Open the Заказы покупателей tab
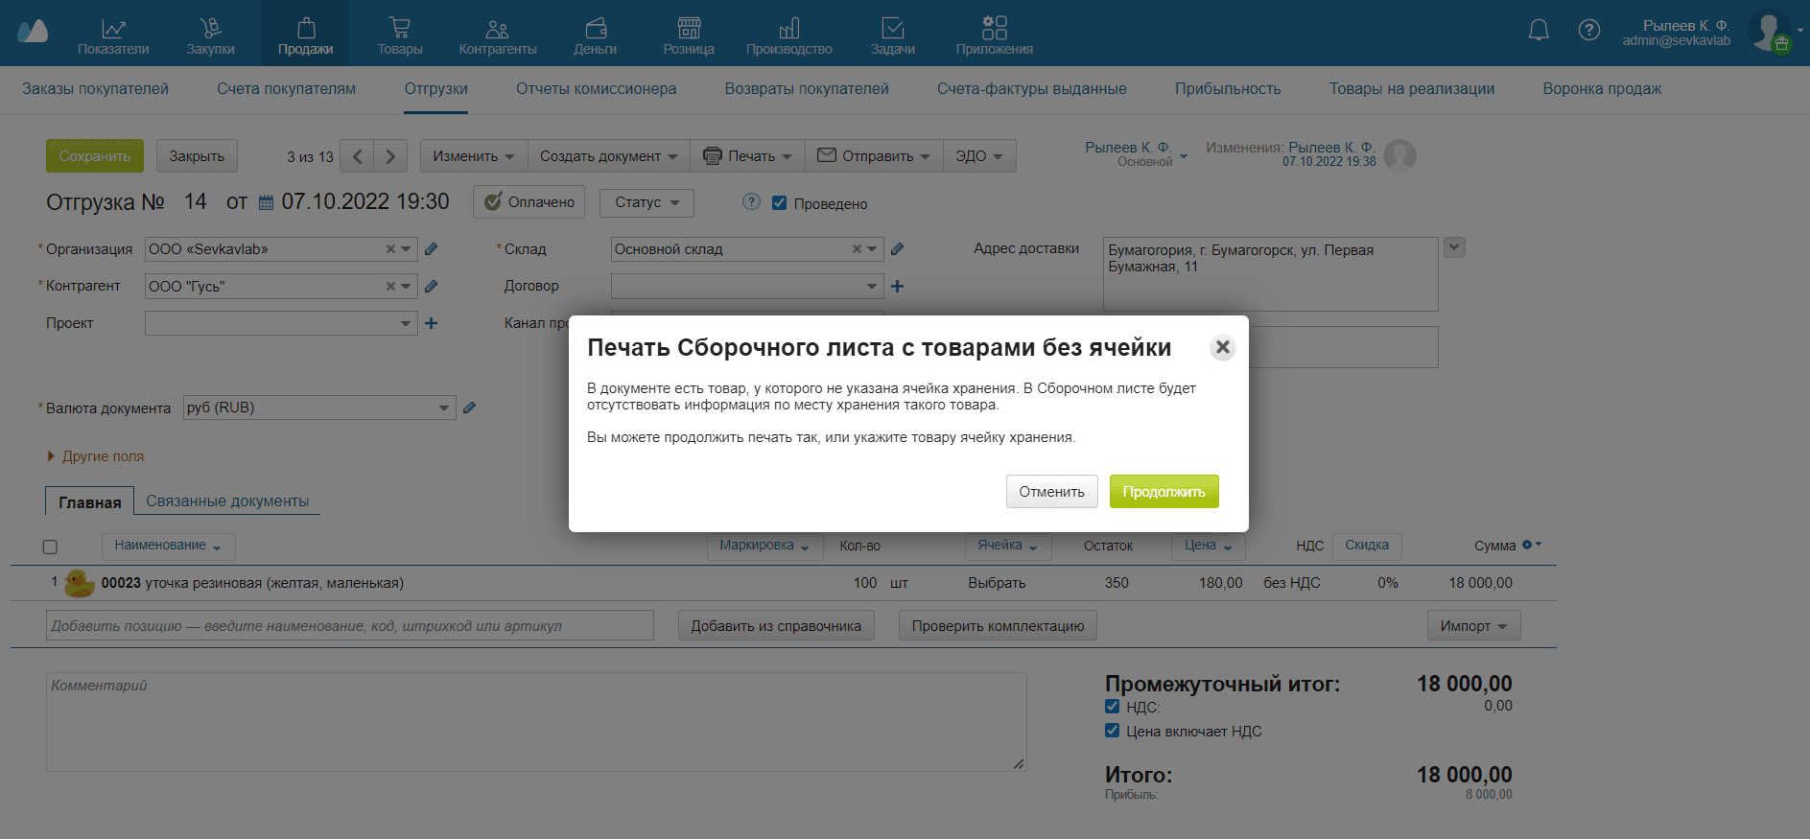 click(x=95, y=89)
